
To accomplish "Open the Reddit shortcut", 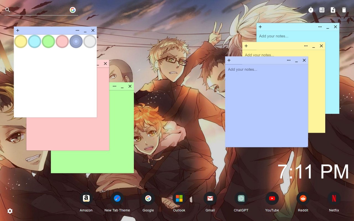I will point(303,198).
